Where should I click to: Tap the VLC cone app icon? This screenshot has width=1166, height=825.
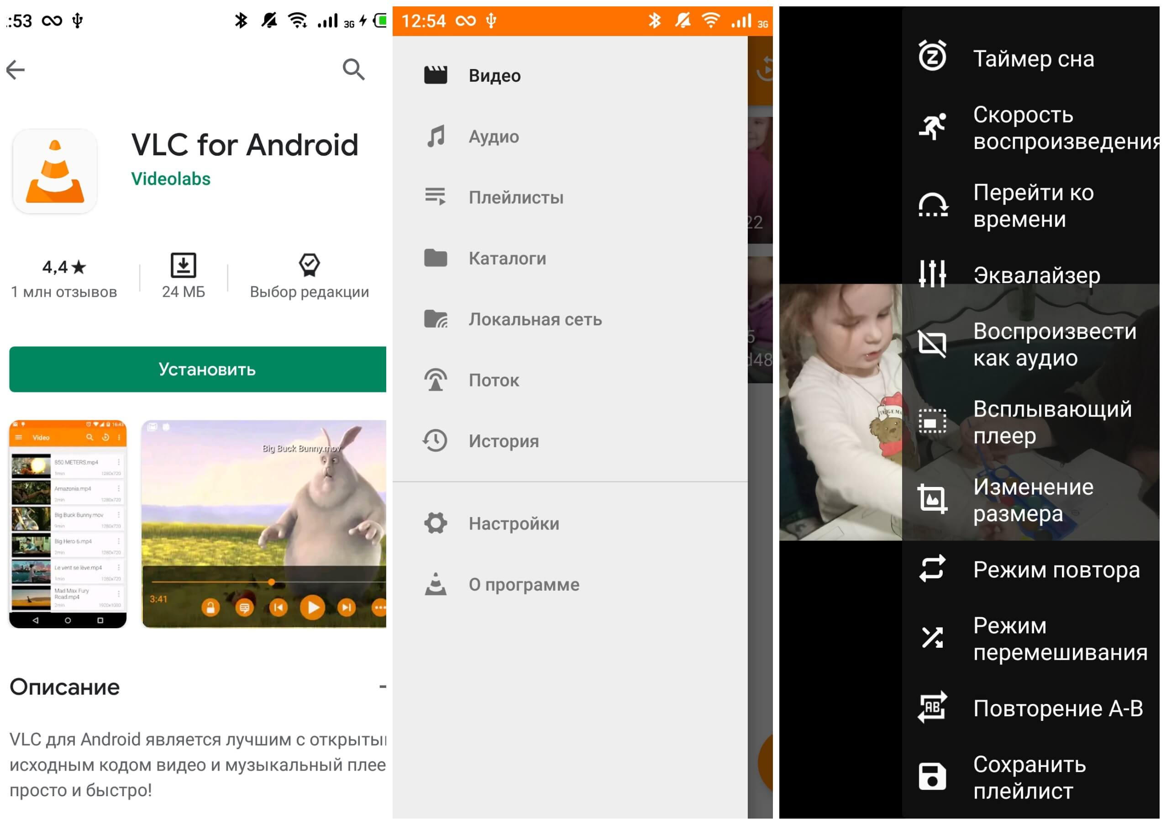[x=55, y=171]
